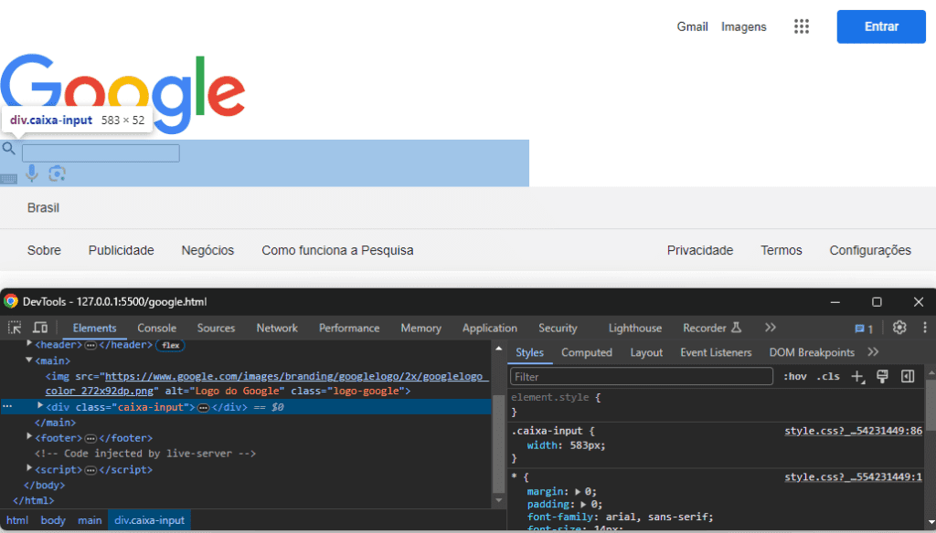
Task: Switch to the Computed tab
Action: 586,351
